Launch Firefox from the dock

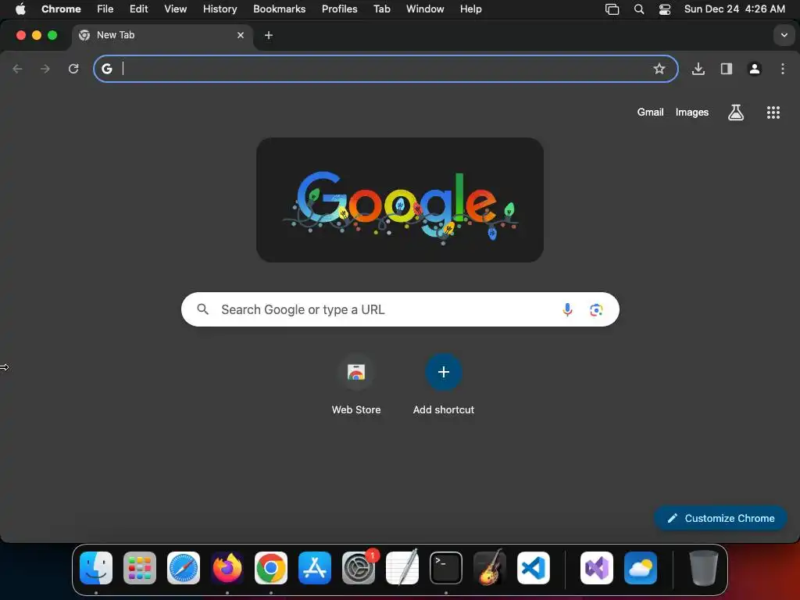point(227,568)
